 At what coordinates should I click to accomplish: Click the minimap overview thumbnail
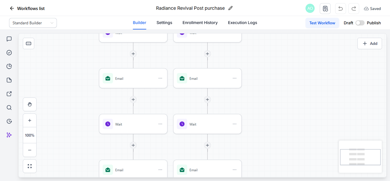click(x=360, y=157)
